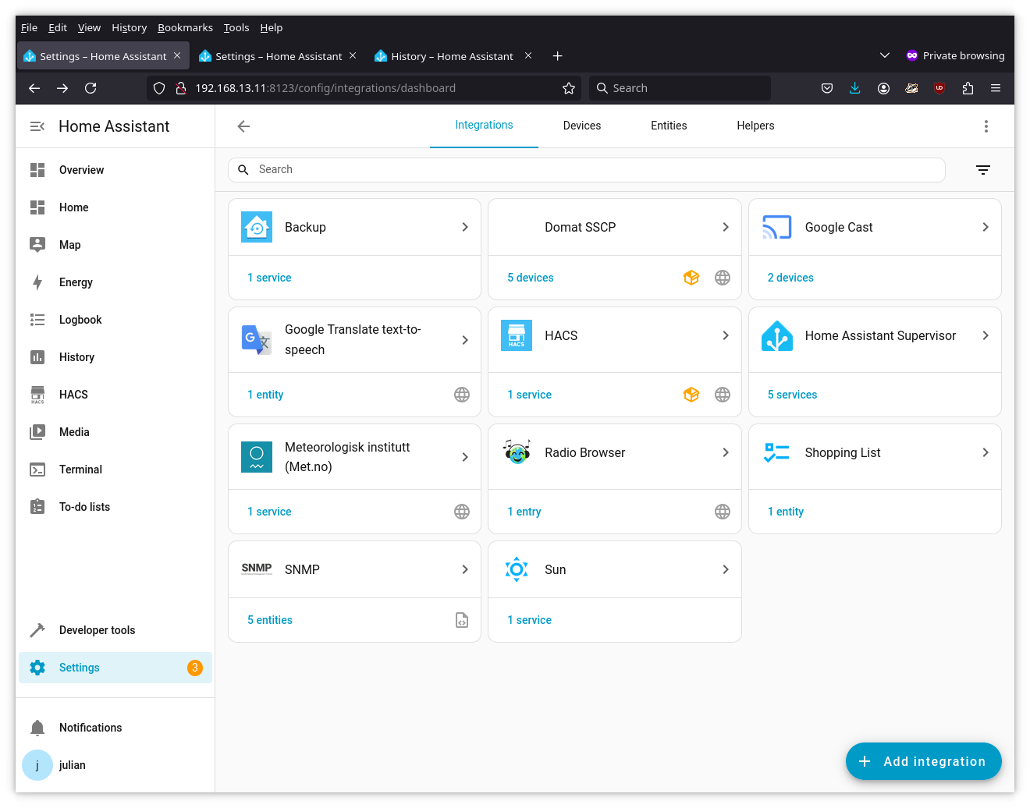
Task: Open the Map sidebar icon
Action: 37,245
